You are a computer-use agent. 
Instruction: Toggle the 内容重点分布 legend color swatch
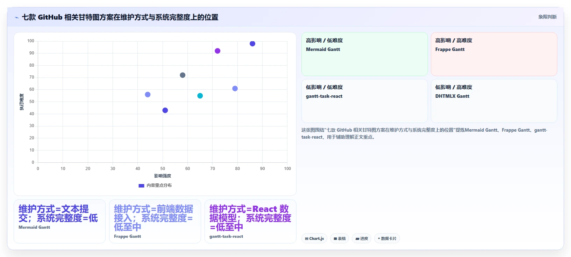click(x=141, y=185)
